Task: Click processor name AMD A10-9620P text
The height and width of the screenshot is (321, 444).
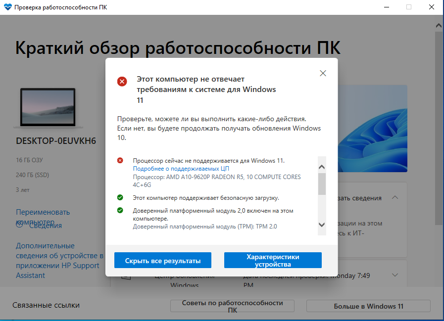Action: (217, 181)
